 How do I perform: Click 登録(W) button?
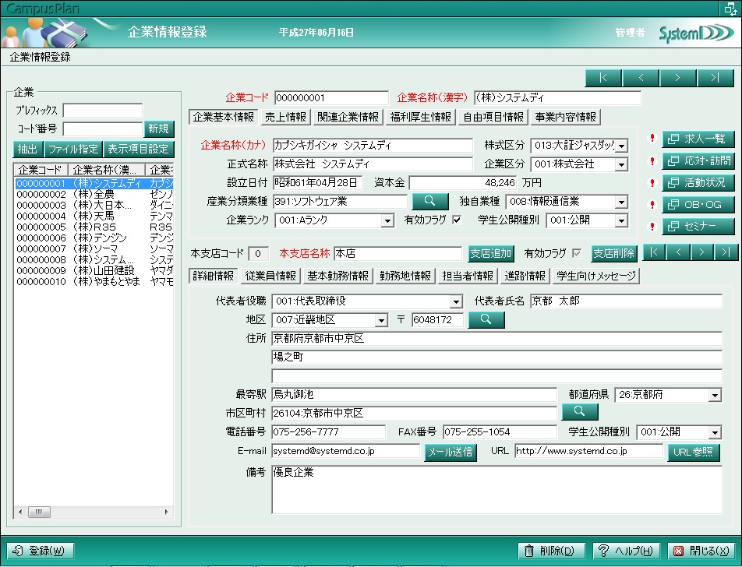click(x=41, y=551)
